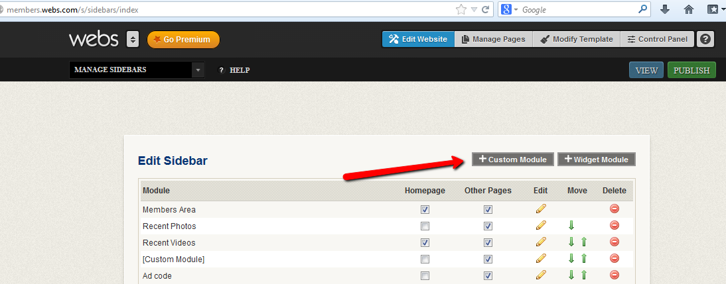Click the pencil edit icon for Members Area
The width and height of the screenshot is (726, 284).
[541, 209]
